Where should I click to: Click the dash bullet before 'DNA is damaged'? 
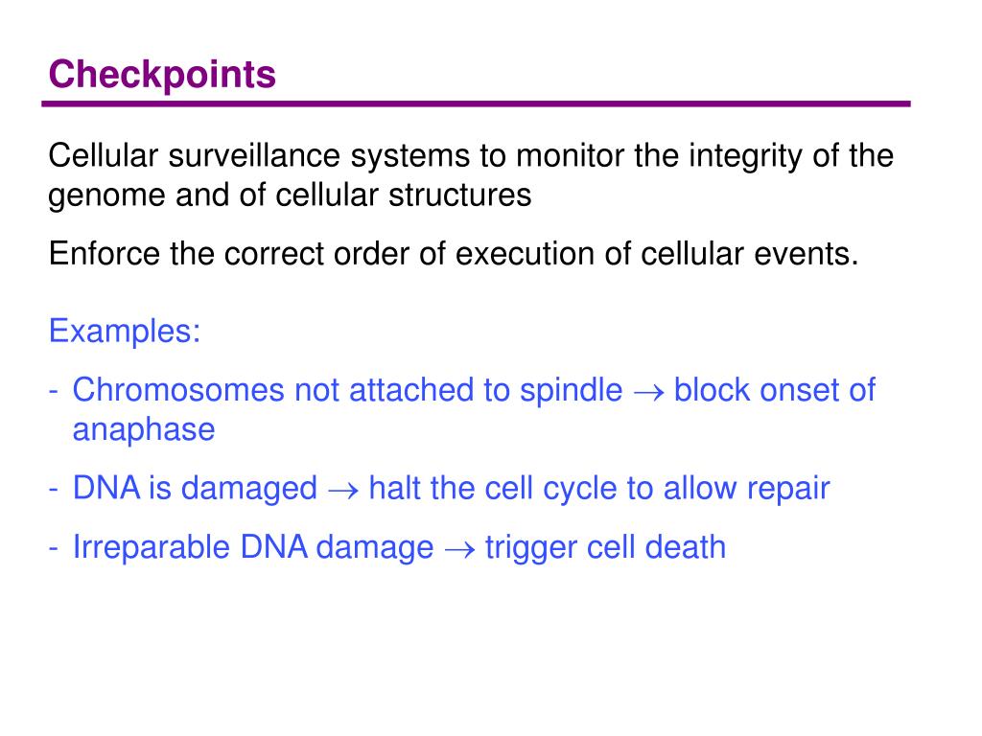54,492
